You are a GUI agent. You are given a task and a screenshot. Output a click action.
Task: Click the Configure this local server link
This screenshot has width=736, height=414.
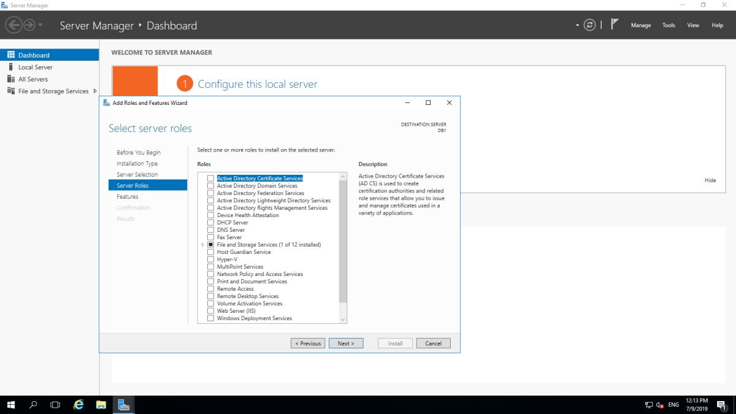258,84
